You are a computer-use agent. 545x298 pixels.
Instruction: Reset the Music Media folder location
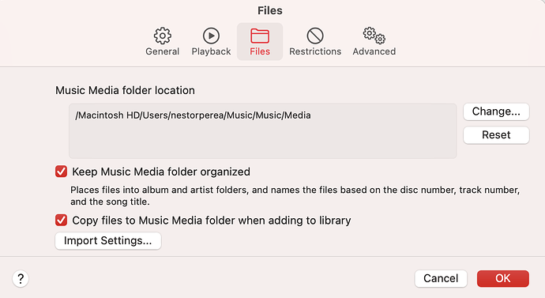[496, 135]
